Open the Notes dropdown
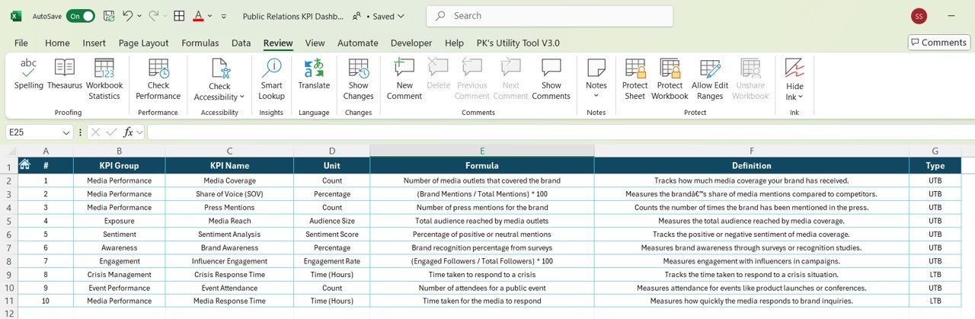Image resolution: width=975 pixels, height=319 pixels. click(596, 96)
